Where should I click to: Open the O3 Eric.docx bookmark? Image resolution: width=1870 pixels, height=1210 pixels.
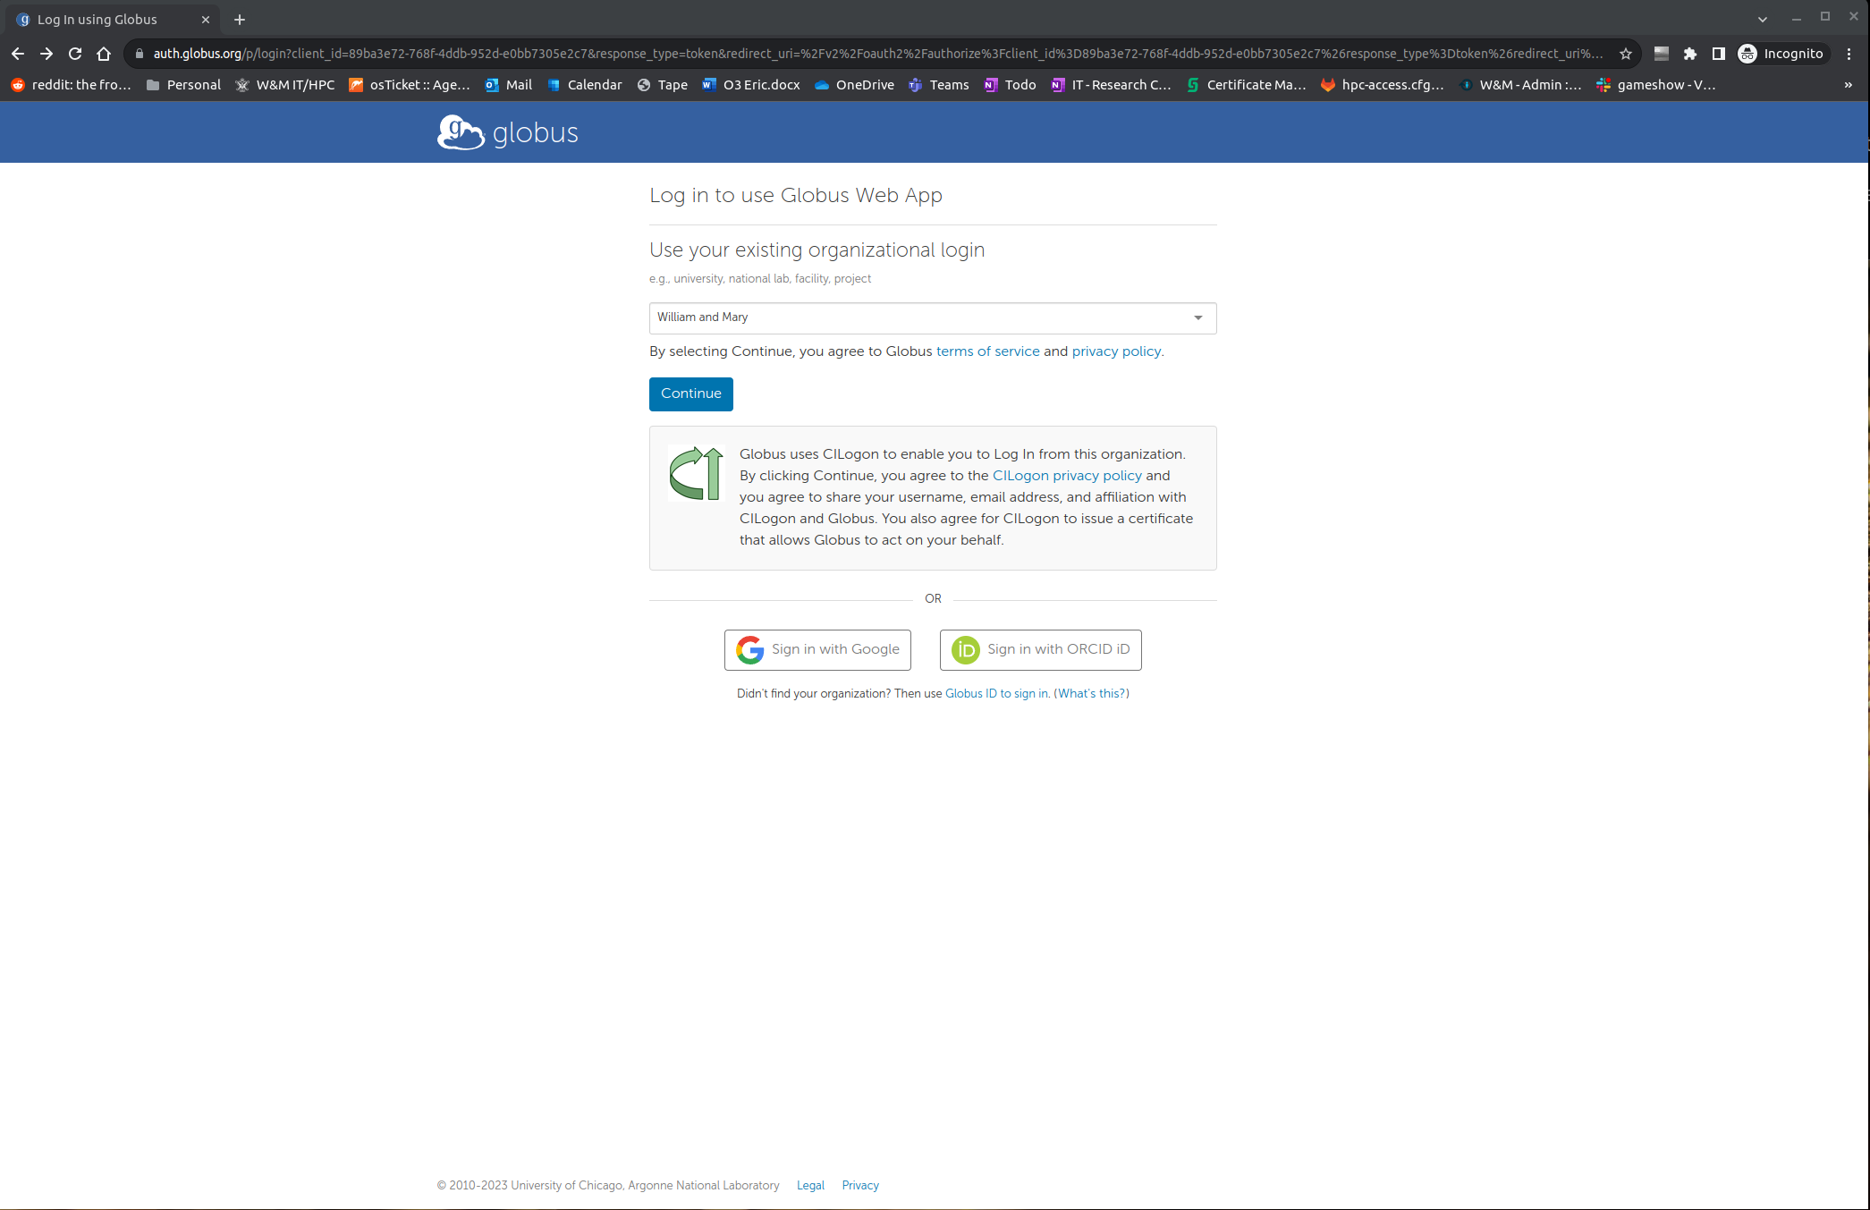tap(751, 85)
